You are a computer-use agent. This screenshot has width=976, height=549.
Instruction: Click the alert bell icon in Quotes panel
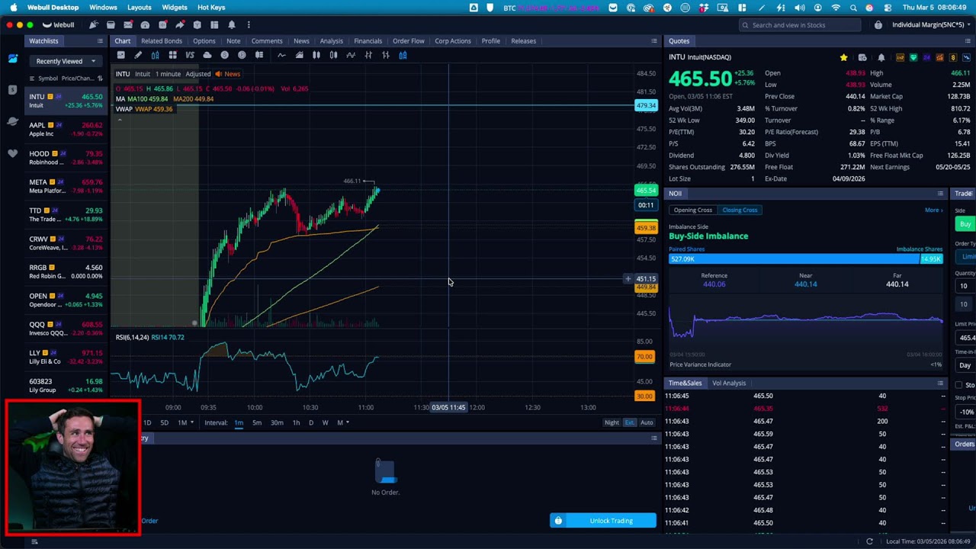click(881, 57)
